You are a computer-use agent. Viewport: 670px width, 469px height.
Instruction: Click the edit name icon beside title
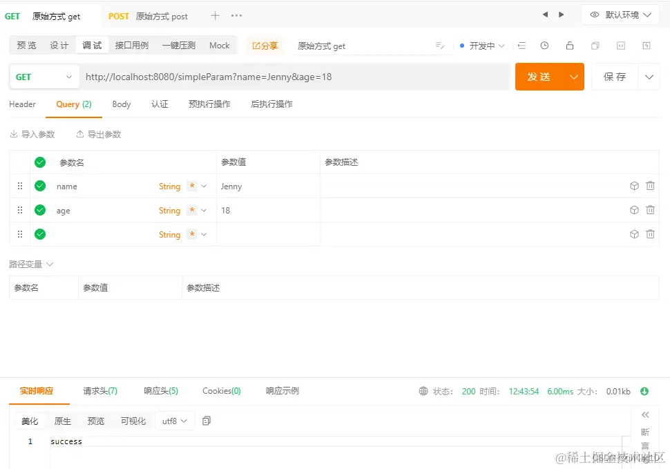click(x=440, y=46)
